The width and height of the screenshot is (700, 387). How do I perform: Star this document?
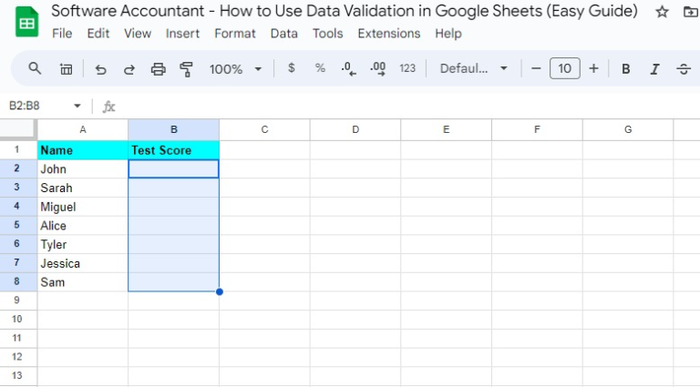[x=662, y=12]
